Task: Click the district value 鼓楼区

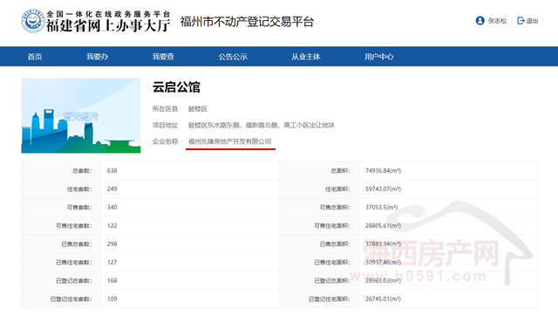Action: pyautogui.click(x=198, y=109)
